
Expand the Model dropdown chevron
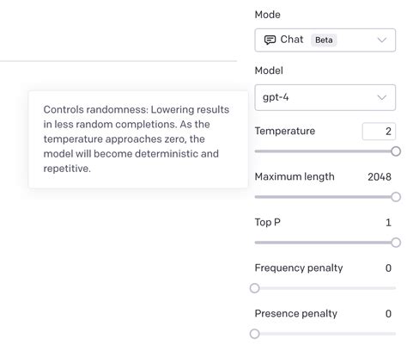[x=382, y=97]
